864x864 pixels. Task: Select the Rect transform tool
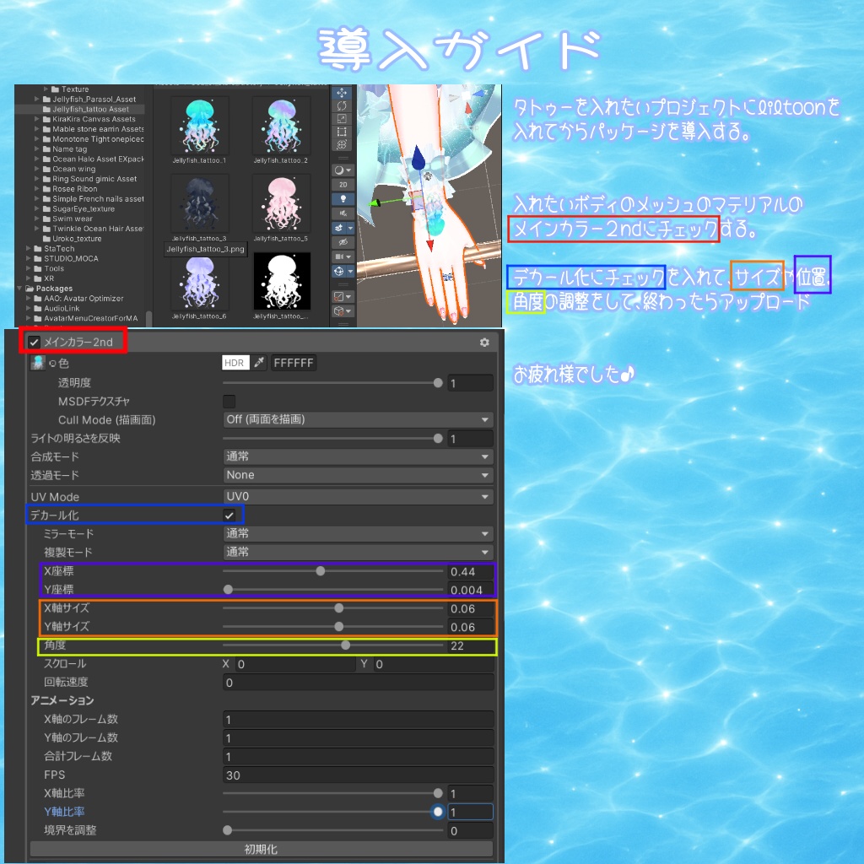click(342, 132)
